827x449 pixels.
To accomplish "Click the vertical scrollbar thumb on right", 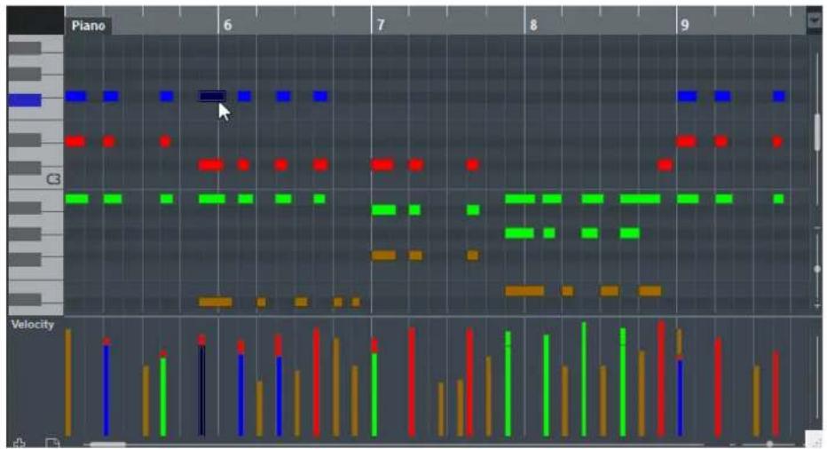I will (x=817, y=132).
